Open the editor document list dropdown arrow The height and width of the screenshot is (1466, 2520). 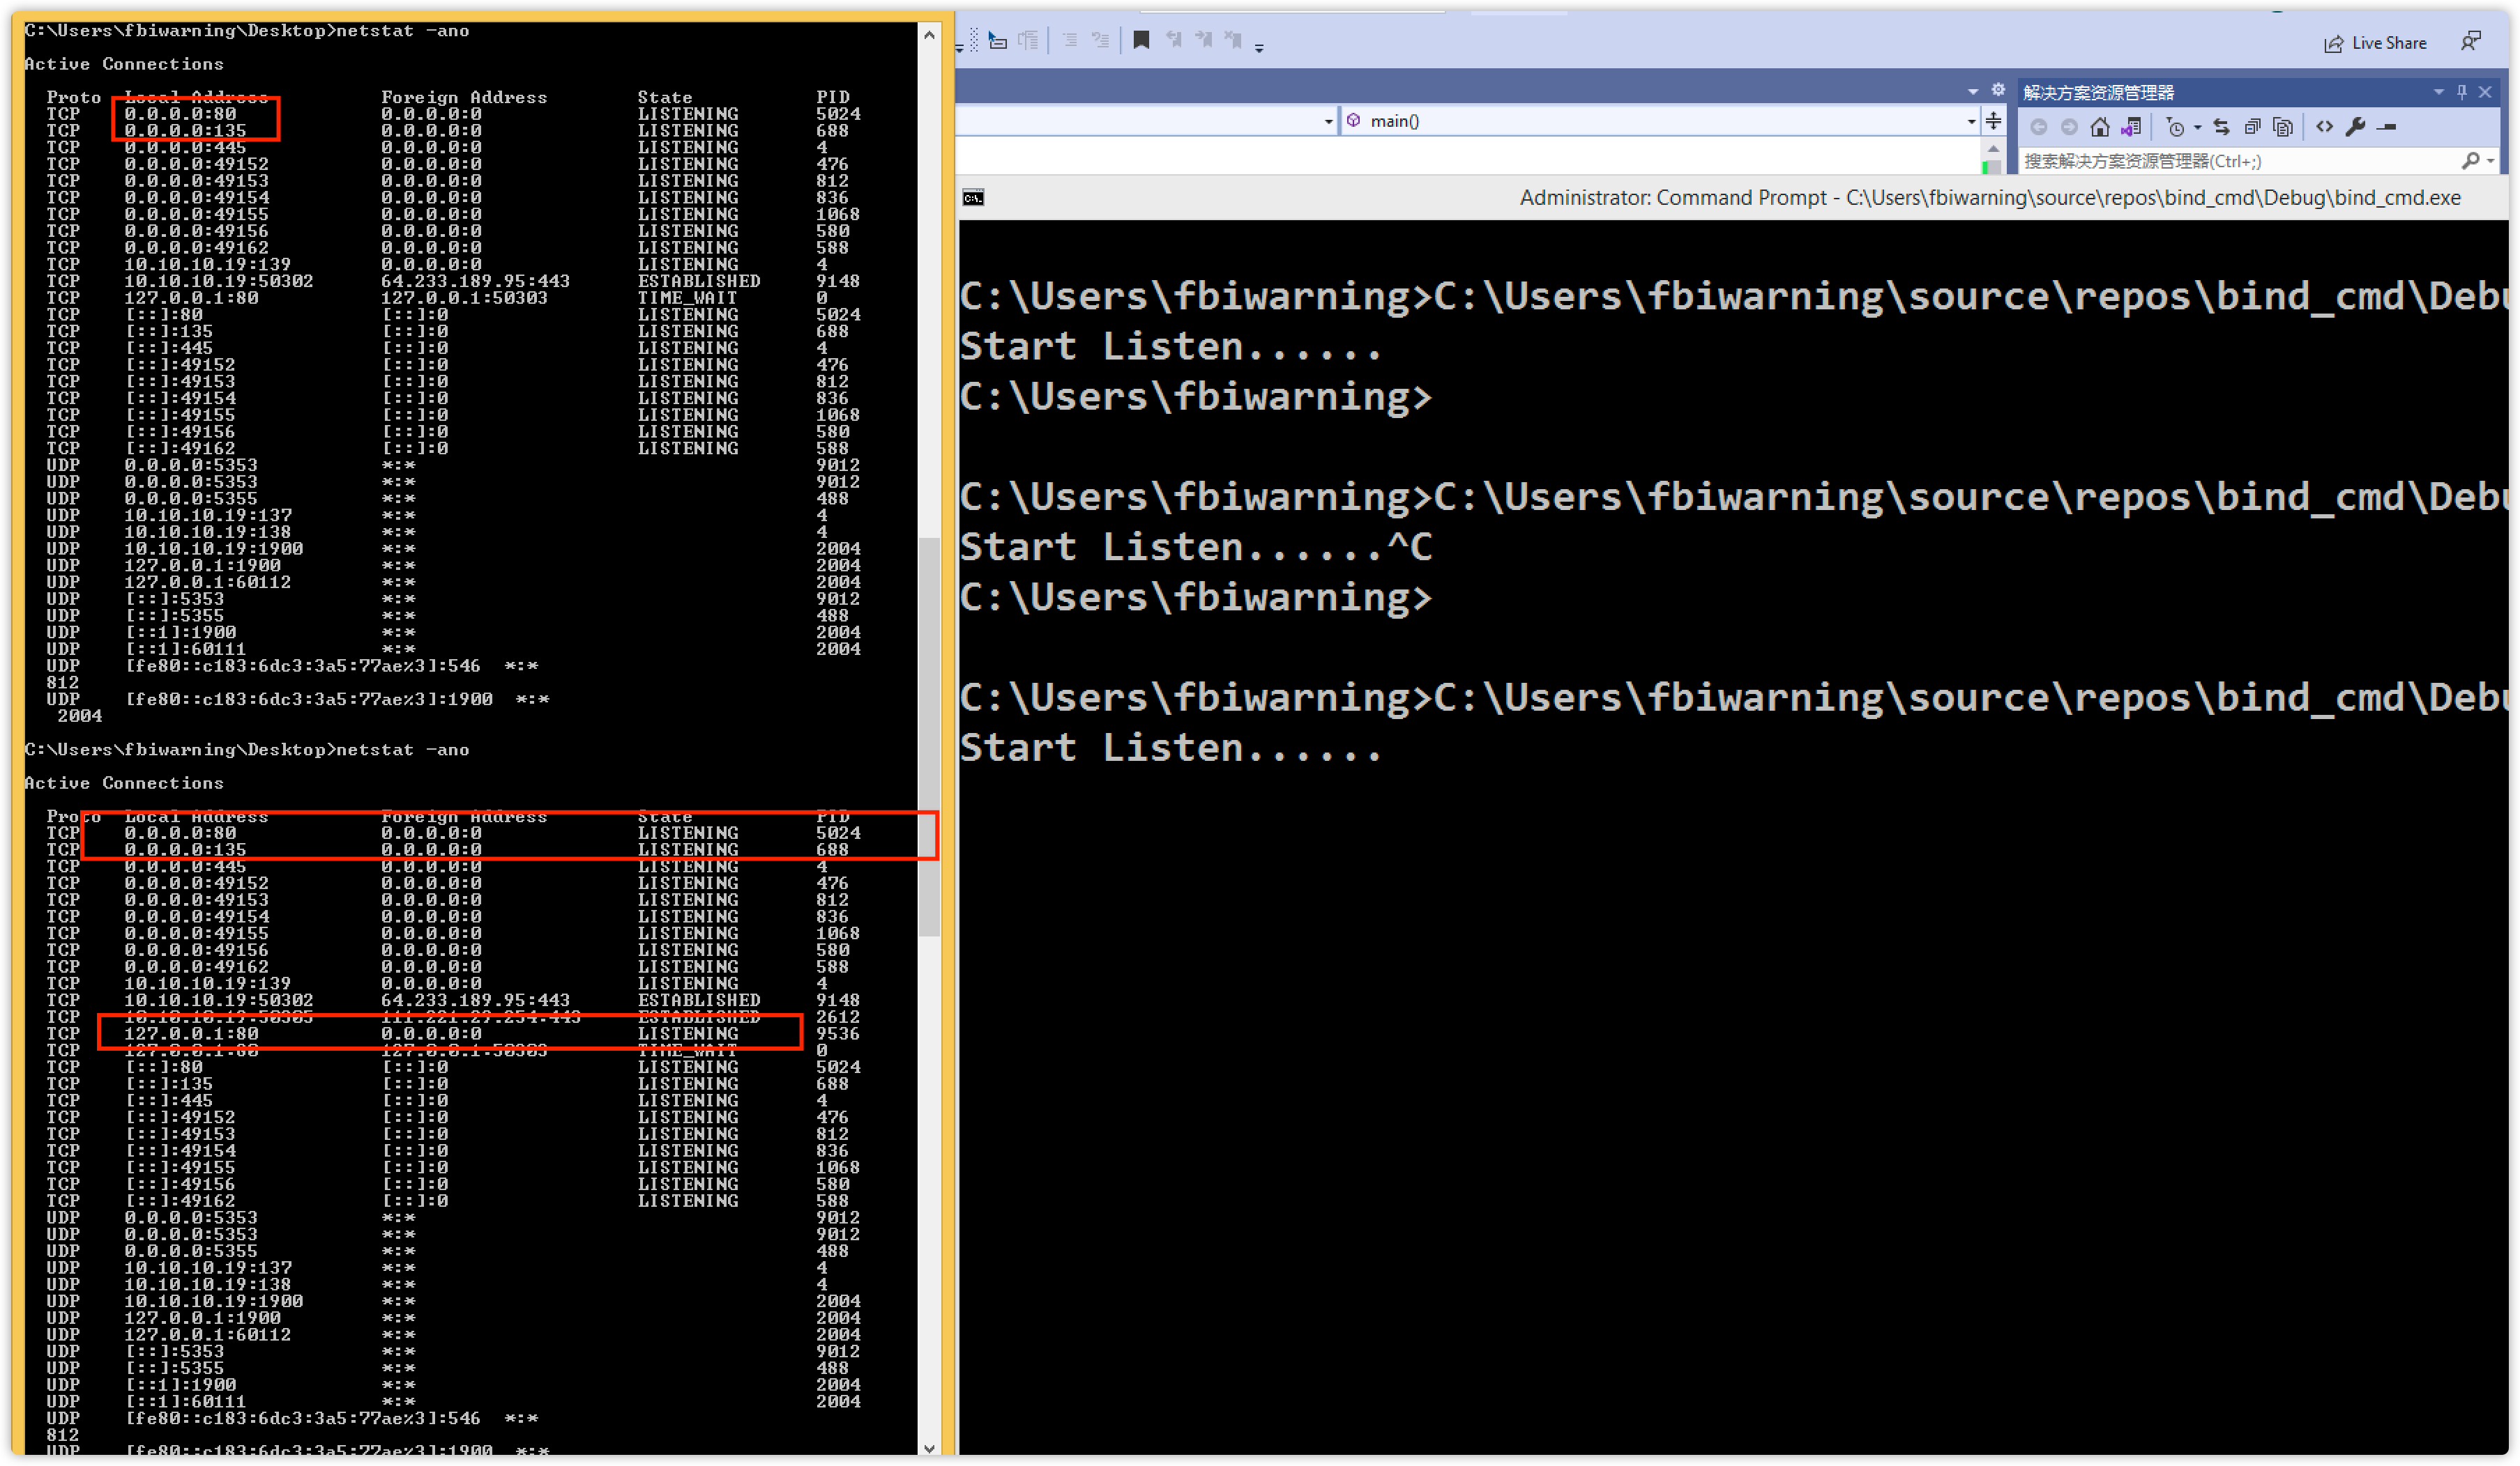coord(1972,91)
